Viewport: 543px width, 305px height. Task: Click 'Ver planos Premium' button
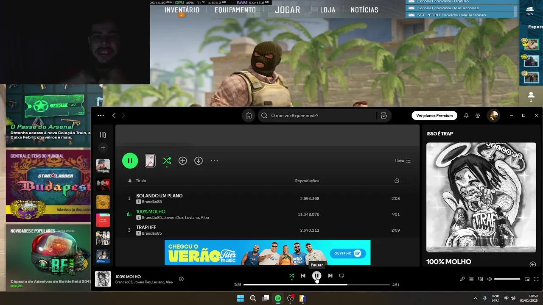434,116
